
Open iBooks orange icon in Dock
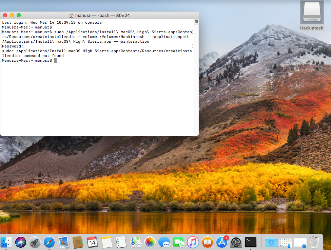coord(207,242)
